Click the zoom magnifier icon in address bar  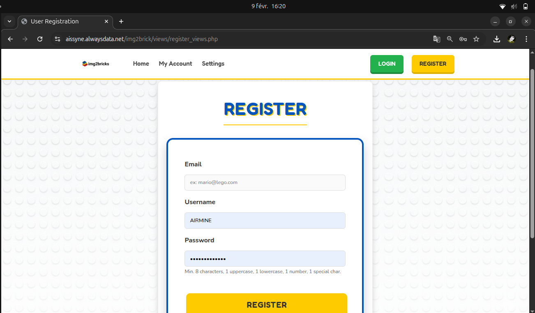coord(450,39)
